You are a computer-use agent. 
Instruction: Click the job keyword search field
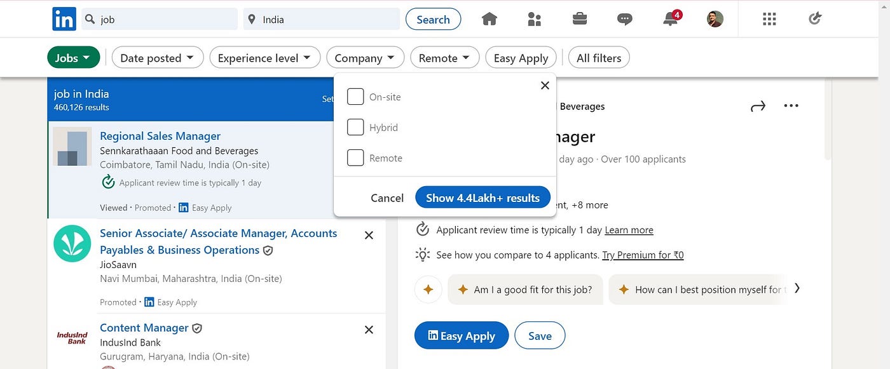coord(159,19)
